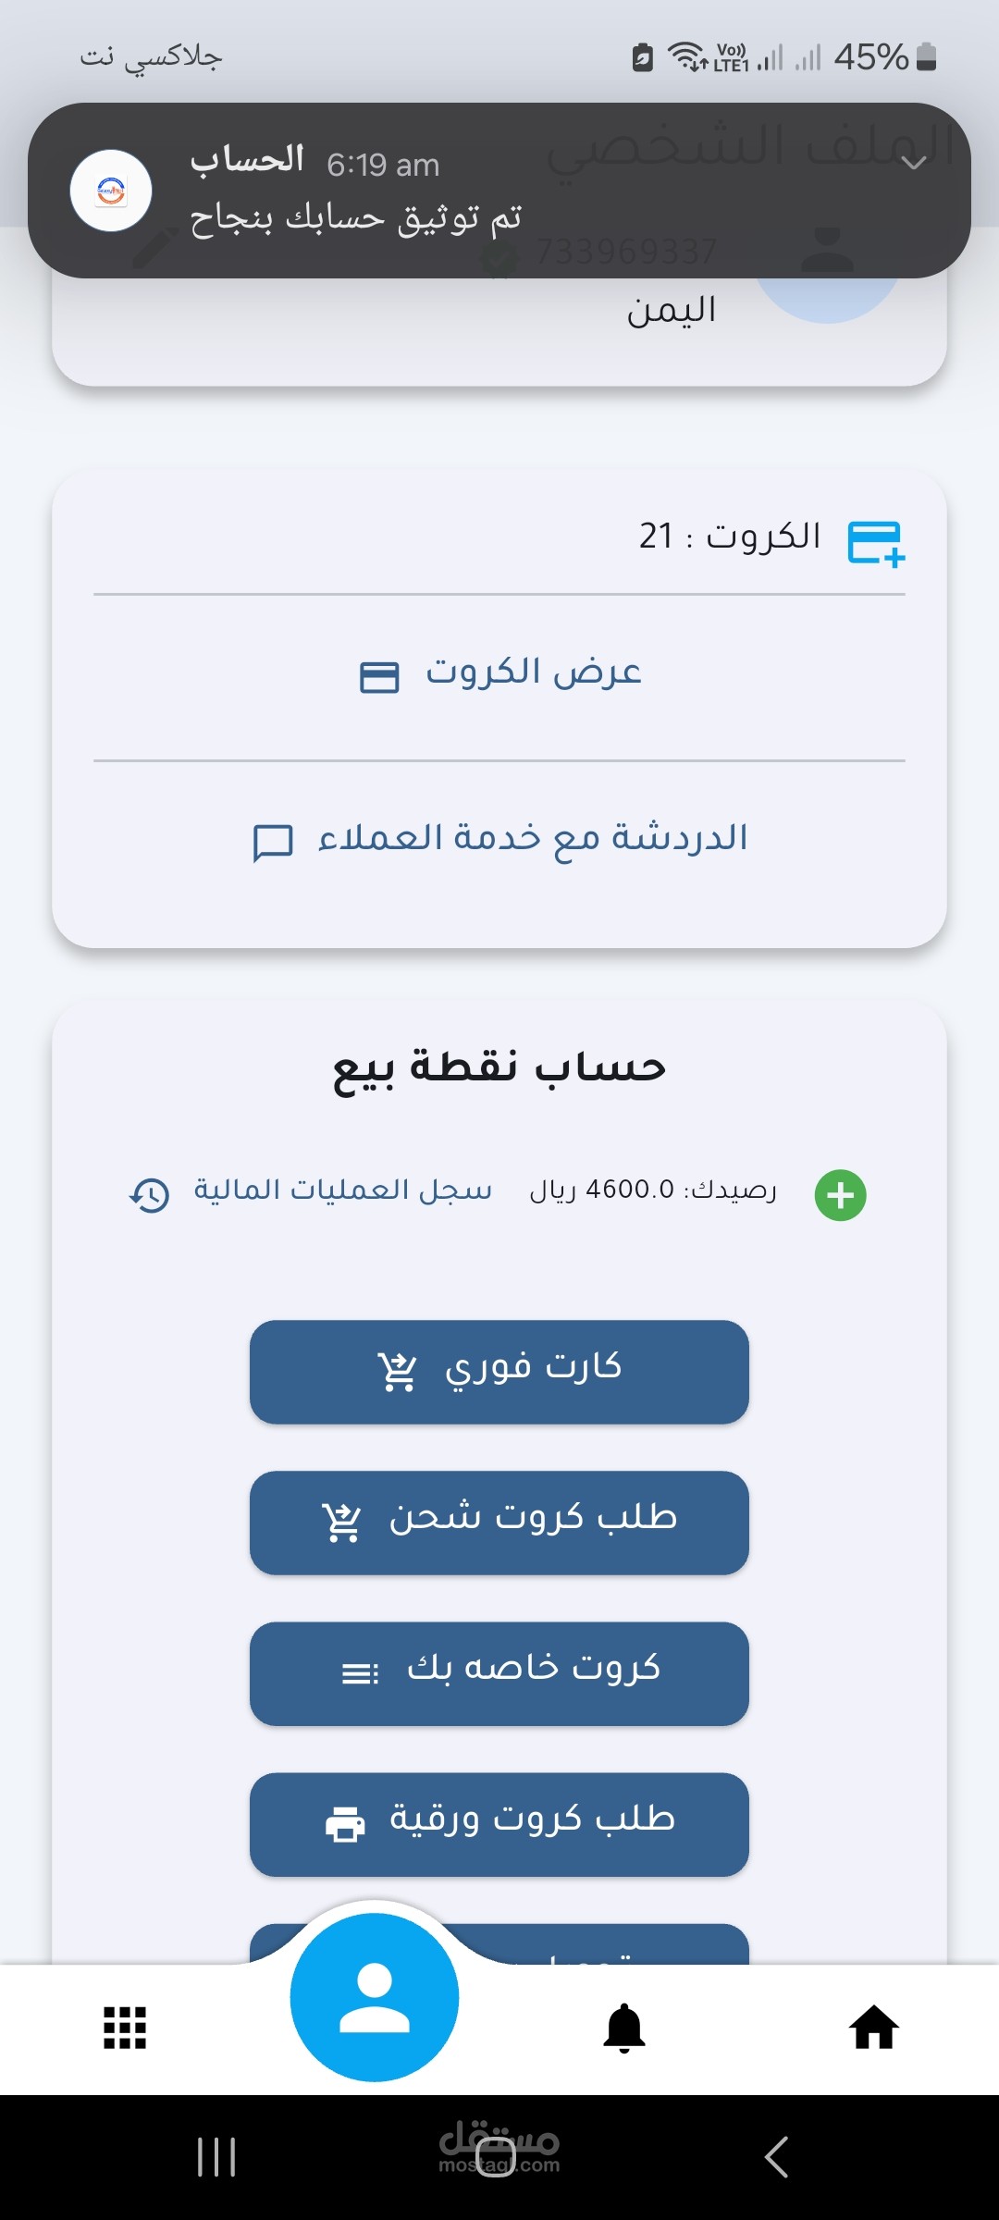Go to the home icon in bottom bar
The width and height of the screenshot is (999, 2220).
874,2028
